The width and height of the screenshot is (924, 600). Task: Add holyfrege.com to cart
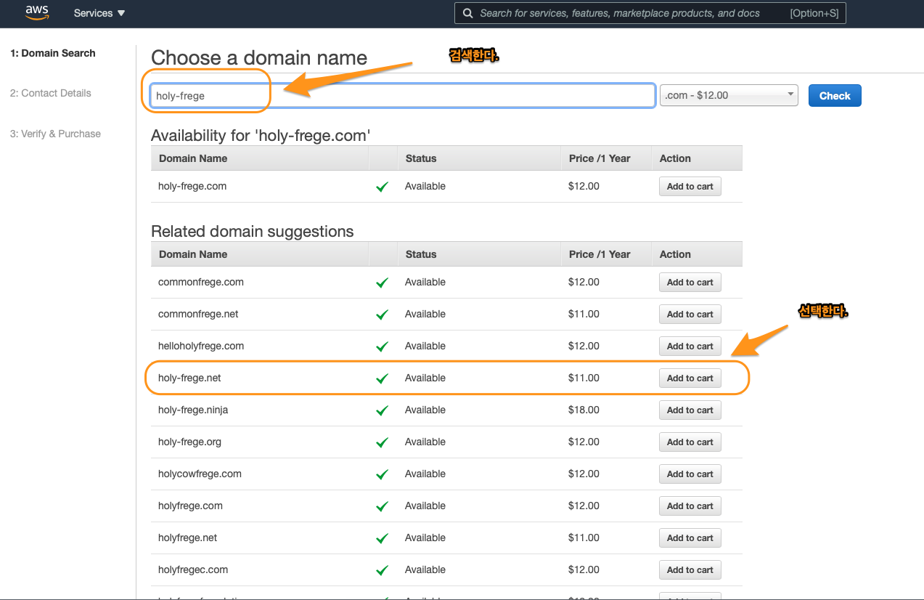coord(690,506)
